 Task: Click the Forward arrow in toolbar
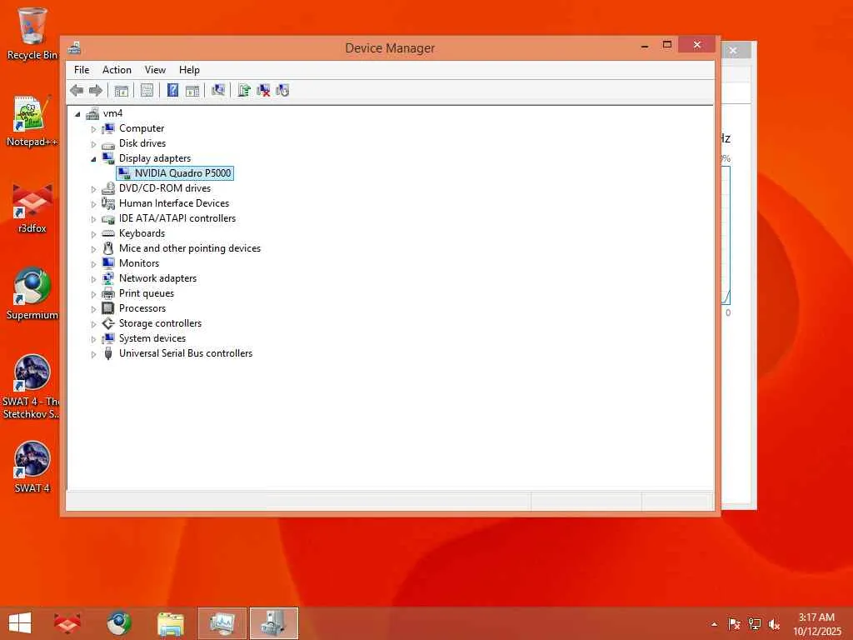click(x=96, y=90)
